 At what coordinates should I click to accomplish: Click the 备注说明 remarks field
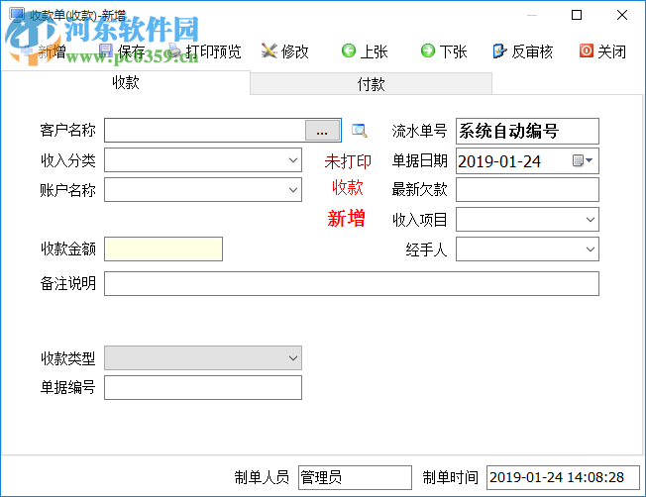pyautogui.click(x=352, y=284)
